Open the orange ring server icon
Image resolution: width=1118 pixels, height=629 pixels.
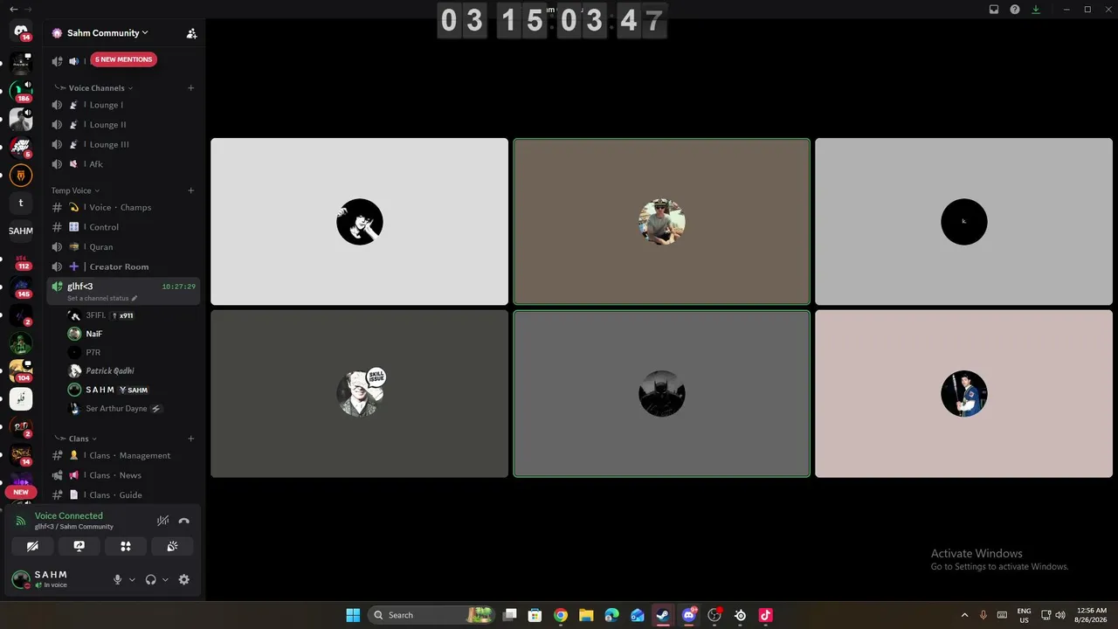tap(21, 175)
